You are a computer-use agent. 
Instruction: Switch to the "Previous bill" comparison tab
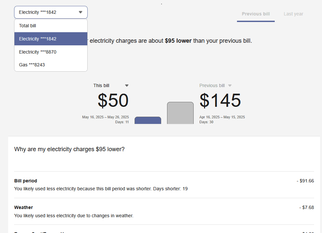point(256,14)
